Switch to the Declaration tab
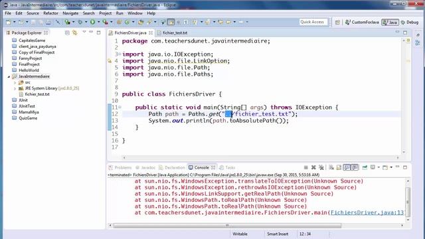 pyautogui.click(x=172, y=167)
